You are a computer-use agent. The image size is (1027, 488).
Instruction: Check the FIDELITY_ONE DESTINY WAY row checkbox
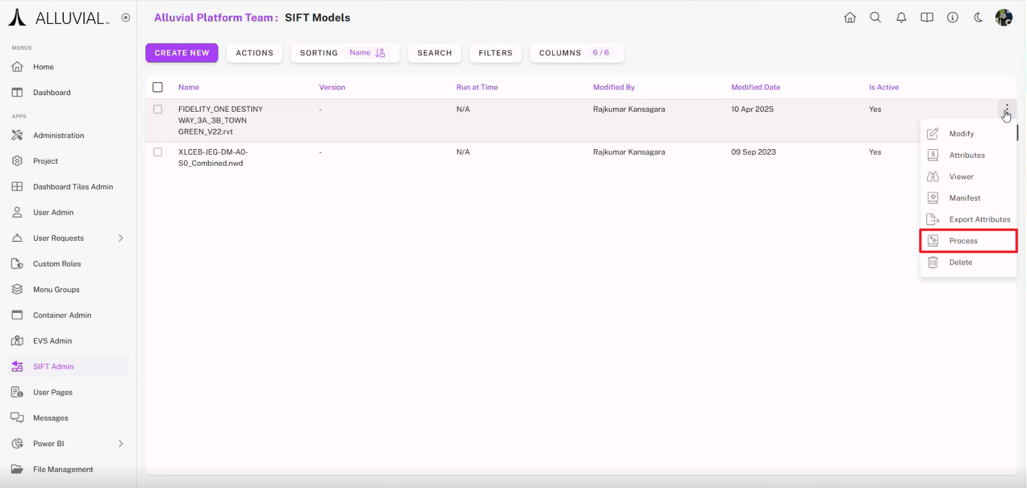158,109
